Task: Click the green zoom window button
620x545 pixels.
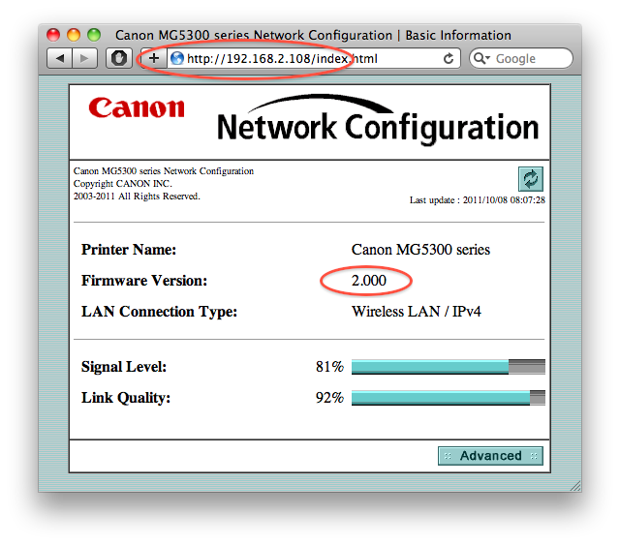Action: point(94,36)
